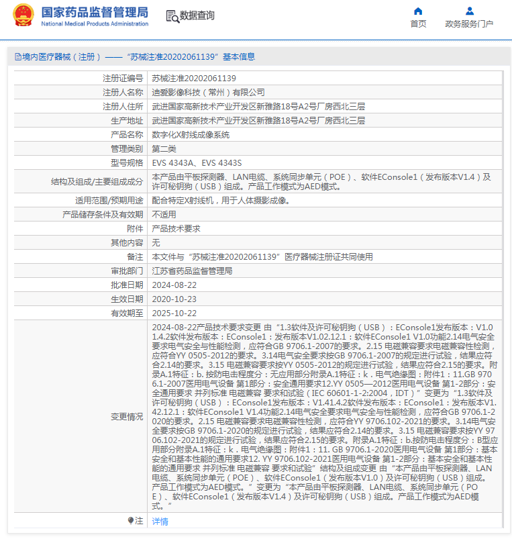Click the 附件 field label

(x=135, y=229)
